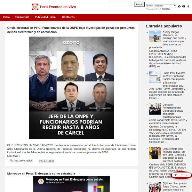Go to the Inicio menu item

(6, 17)
